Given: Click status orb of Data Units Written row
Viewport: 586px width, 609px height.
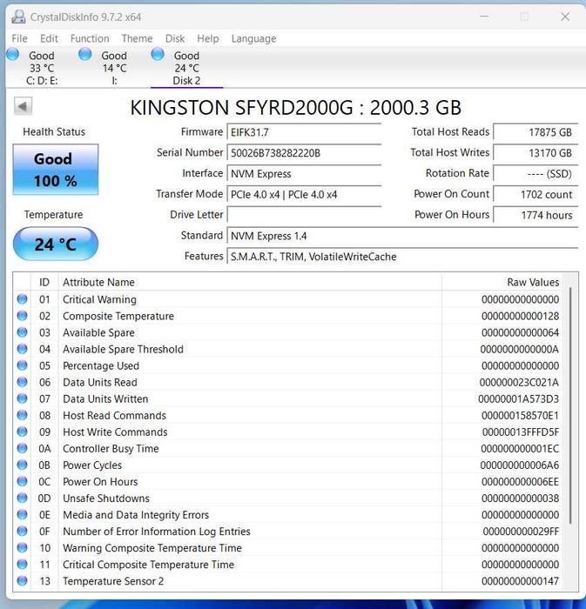Looking at the screenshot, I should [22, 398].
